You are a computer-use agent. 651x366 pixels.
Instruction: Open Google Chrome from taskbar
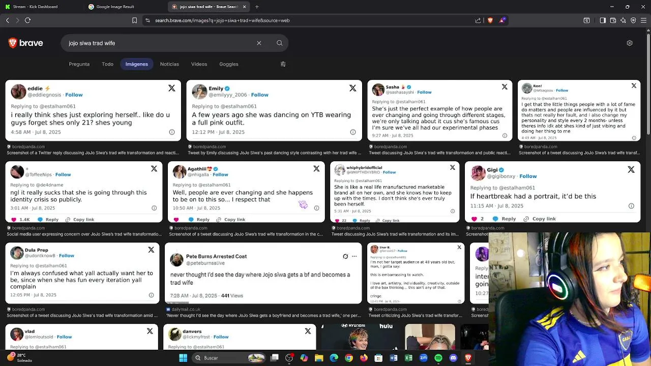[348, 358]
